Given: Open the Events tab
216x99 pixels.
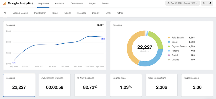Looking at the screenshot, I should coord(105,3).
